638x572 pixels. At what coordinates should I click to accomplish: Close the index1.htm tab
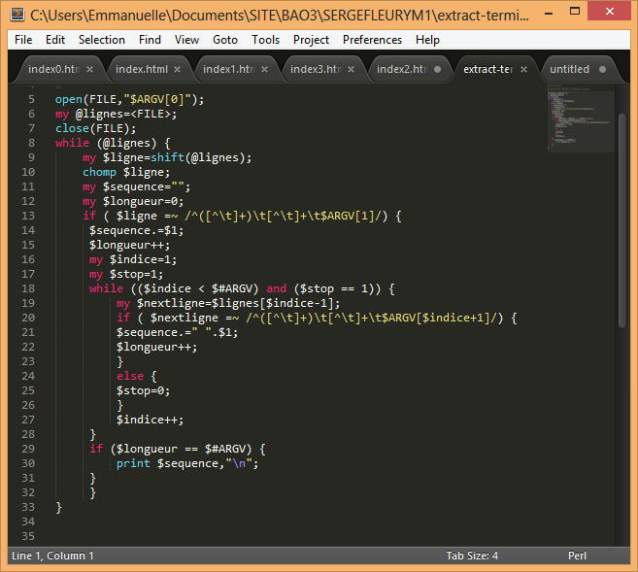264,70
